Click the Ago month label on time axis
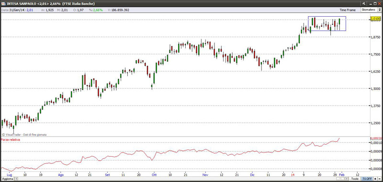383x182 pixels. pos(61,175)
